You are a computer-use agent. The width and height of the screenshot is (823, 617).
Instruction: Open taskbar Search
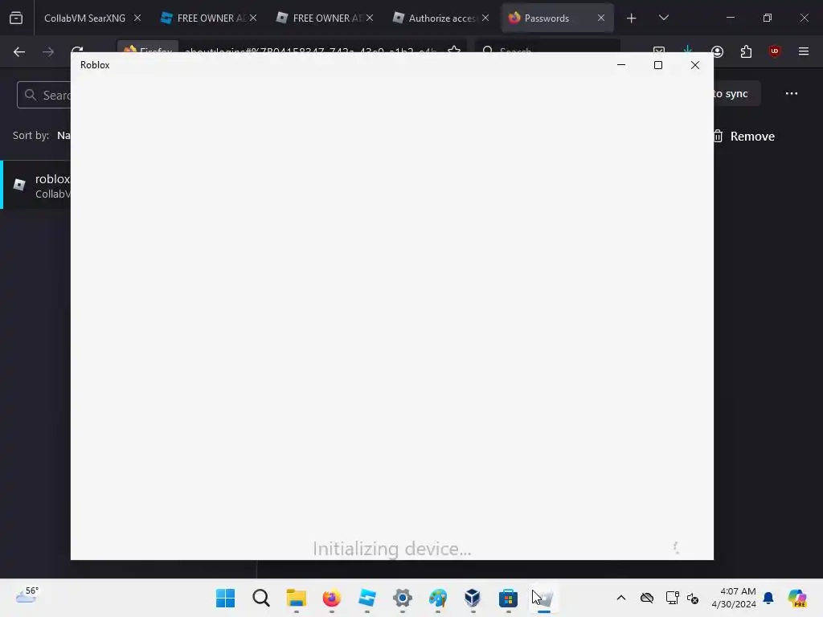coord(261,598)
